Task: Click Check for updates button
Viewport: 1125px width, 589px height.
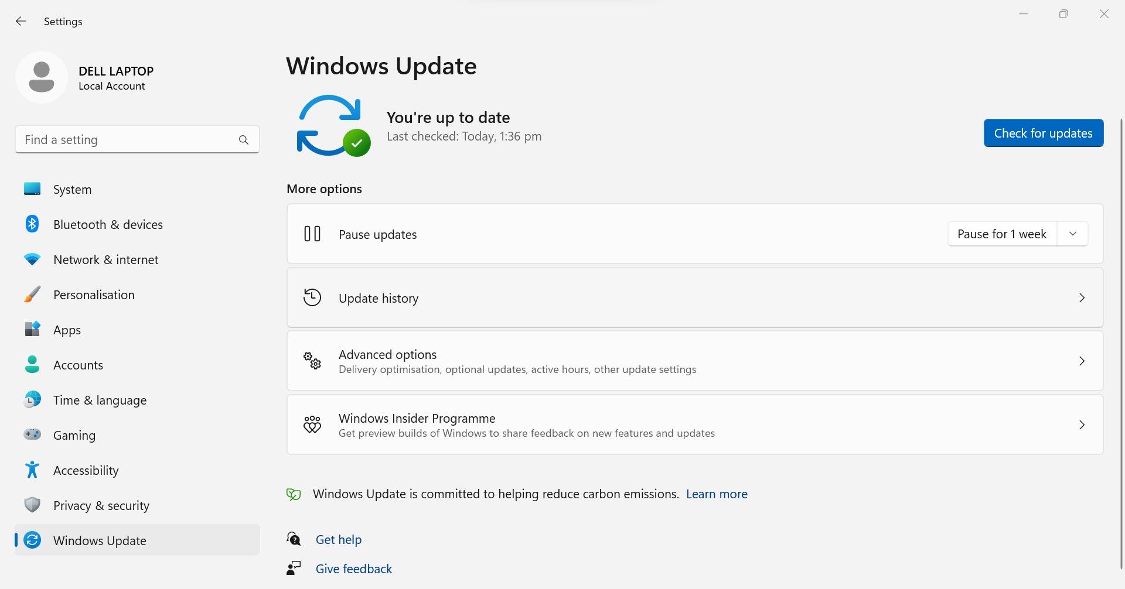Action: click(x=1043, y=133)
